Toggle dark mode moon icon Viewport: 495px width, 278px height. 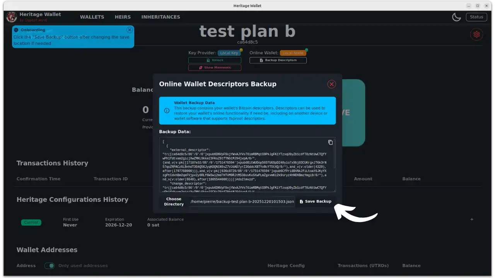click(456, 17)
